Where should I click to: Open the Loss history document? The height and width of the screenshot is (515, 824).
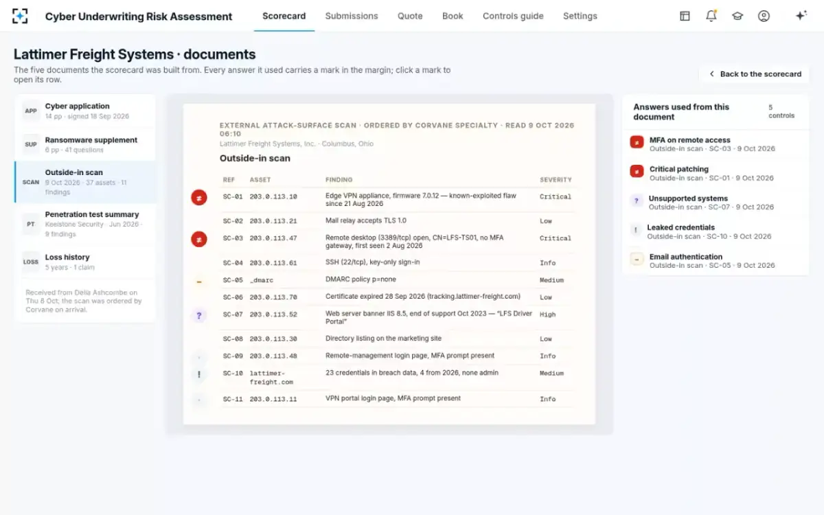85,262
